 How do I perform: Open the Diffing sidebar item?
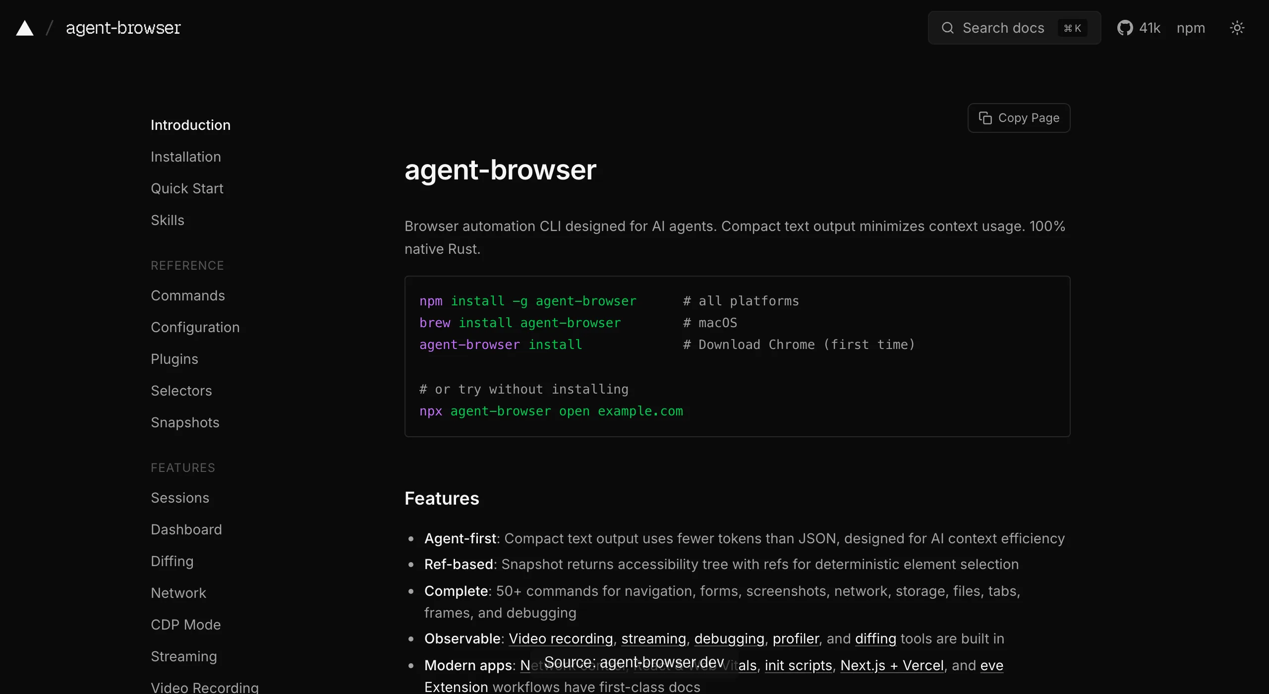click(x=172, y=561)
